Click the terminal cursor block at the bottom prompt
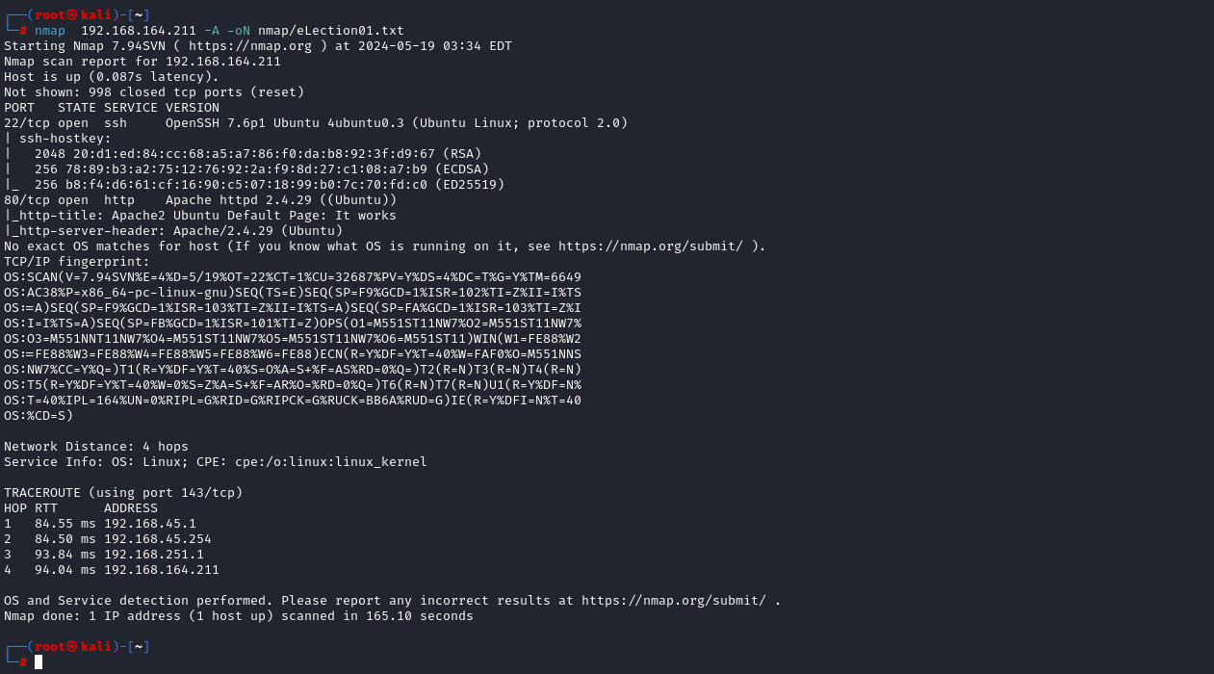 tap(39, 661)
